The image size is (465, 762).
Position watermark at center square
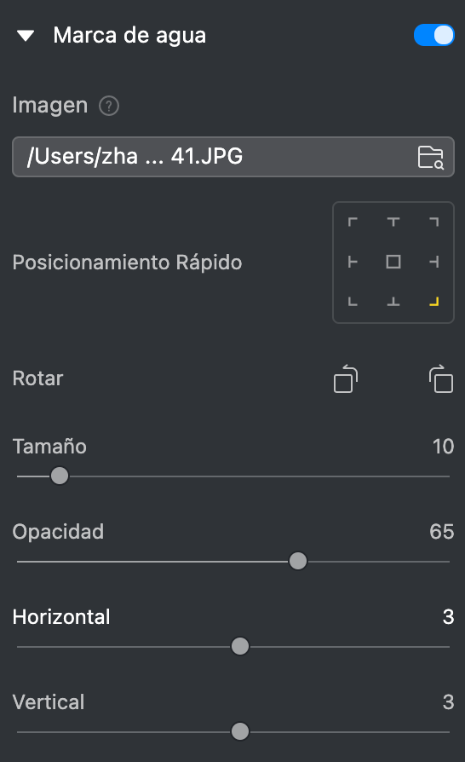pyautogui.click(x=393, y=262)
